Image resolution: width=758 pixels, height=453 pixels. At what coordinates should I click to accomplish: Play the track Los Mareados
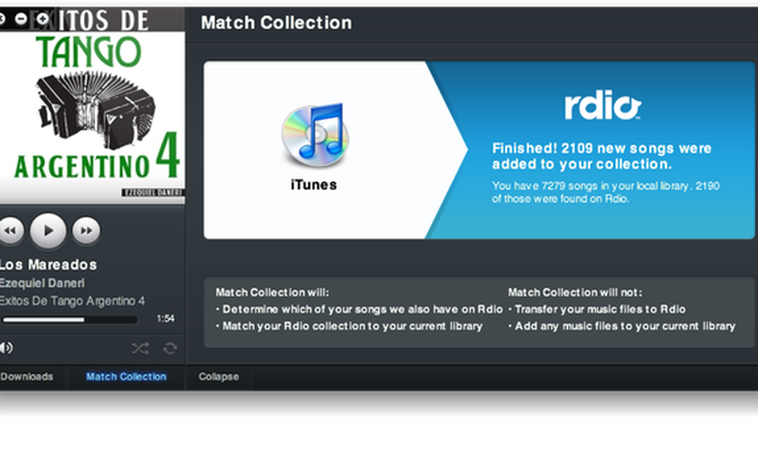(48, 231)
